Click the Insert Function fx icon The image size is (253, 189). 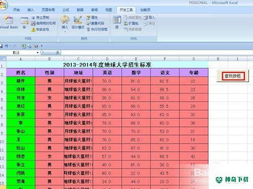click(x=58, y=53)
